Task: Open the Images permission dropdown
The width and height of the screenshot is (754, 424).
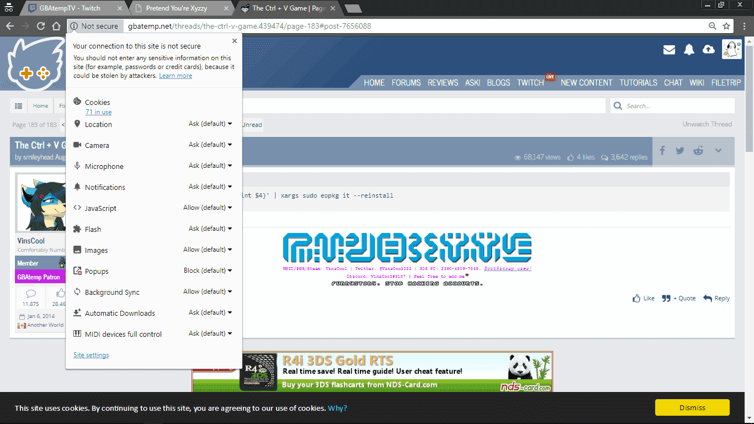Action: click(208, 250)
